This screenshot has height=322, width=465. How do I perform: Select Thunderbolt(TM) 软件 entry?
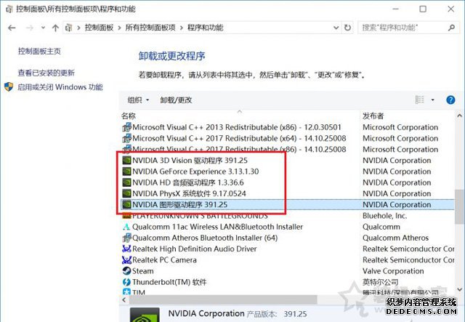(169, 282)
